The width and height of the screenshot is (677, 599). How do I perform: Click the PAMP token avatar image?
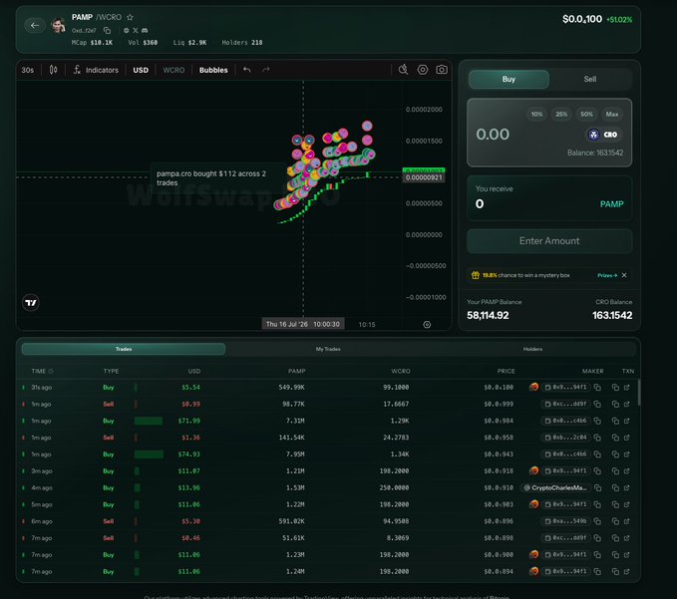click(x=58, y=25)
